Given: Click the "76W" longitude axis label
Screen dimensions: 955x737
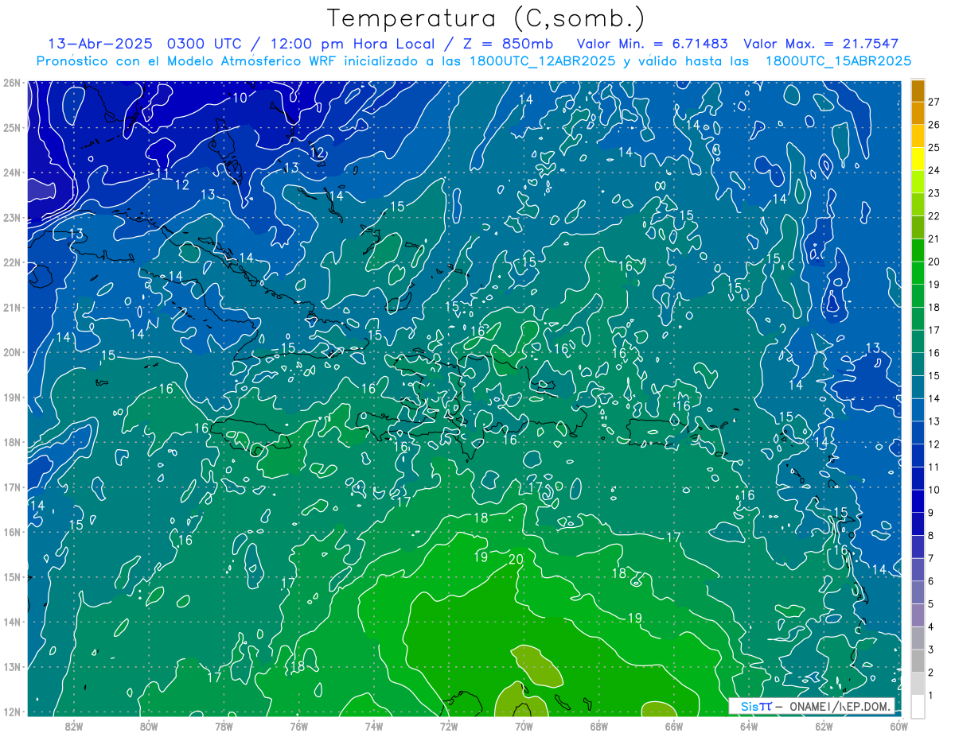Looking at the screenshot, I should (x=298, y=725).
